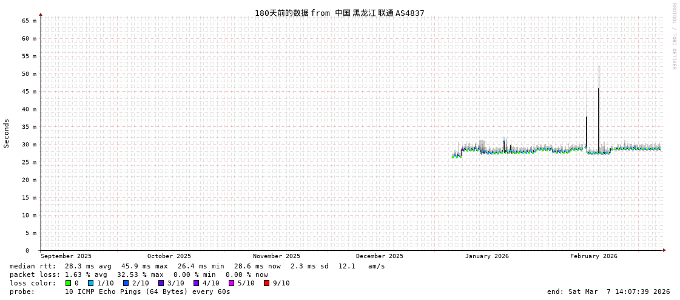The height and width of the screenshot is (300, 680).
Task: Click the November 2025 axis label
Action: (276, 256)
